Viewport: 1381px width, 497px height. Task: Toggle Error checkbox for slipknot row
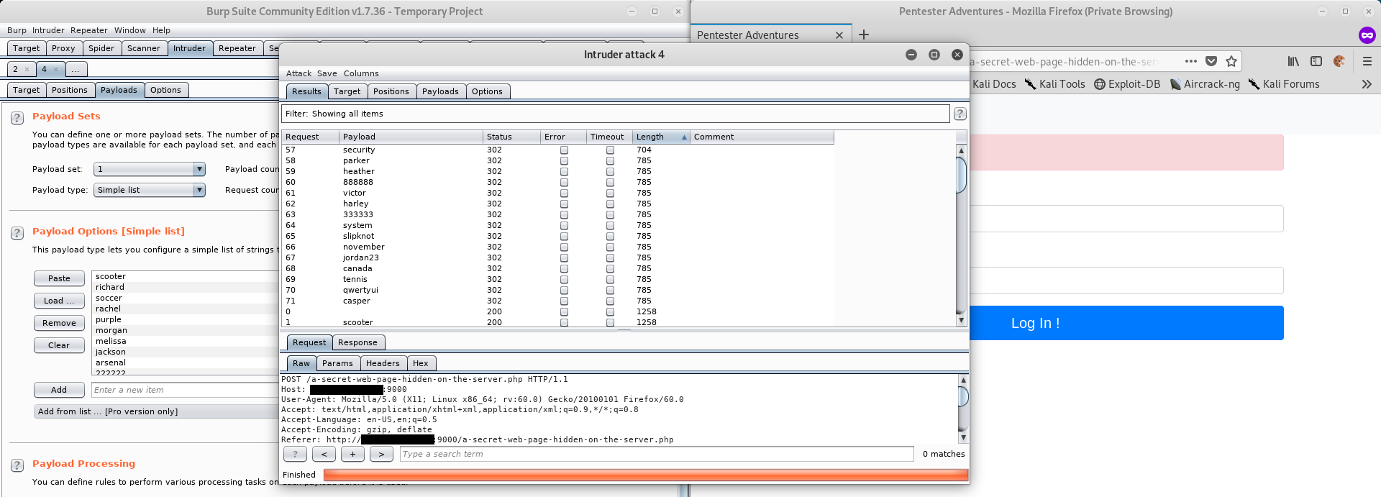[x=564, y=237]
